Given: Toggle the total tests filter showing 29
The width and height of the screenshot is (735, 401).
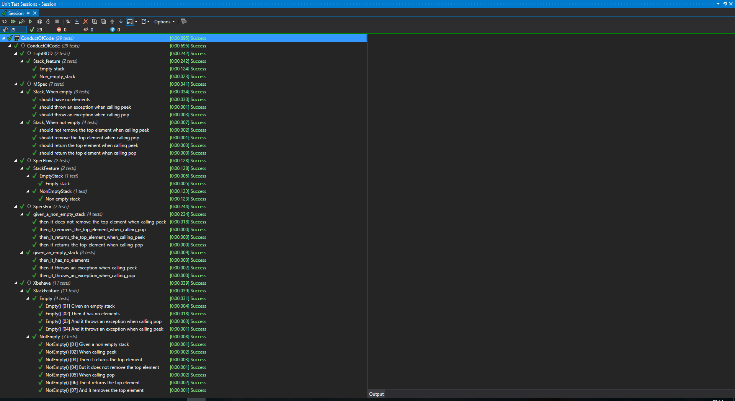Looking at the screenshot, I should coord(13,29).
